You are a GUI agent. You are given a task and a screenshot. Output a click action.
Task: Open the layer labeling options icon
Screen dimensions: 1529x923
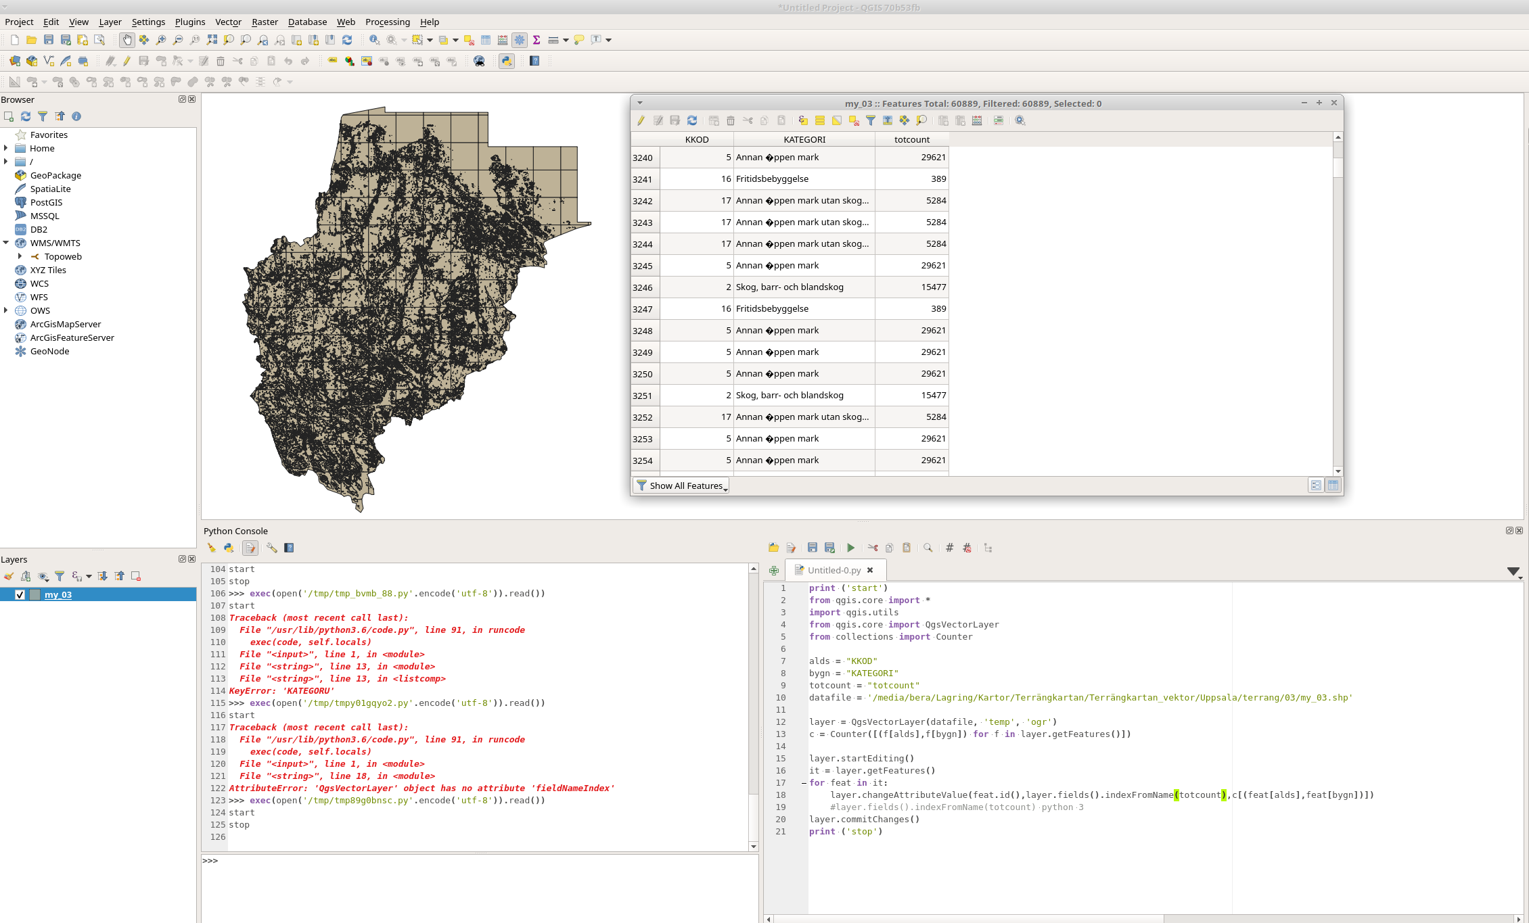tap(332, 61)
